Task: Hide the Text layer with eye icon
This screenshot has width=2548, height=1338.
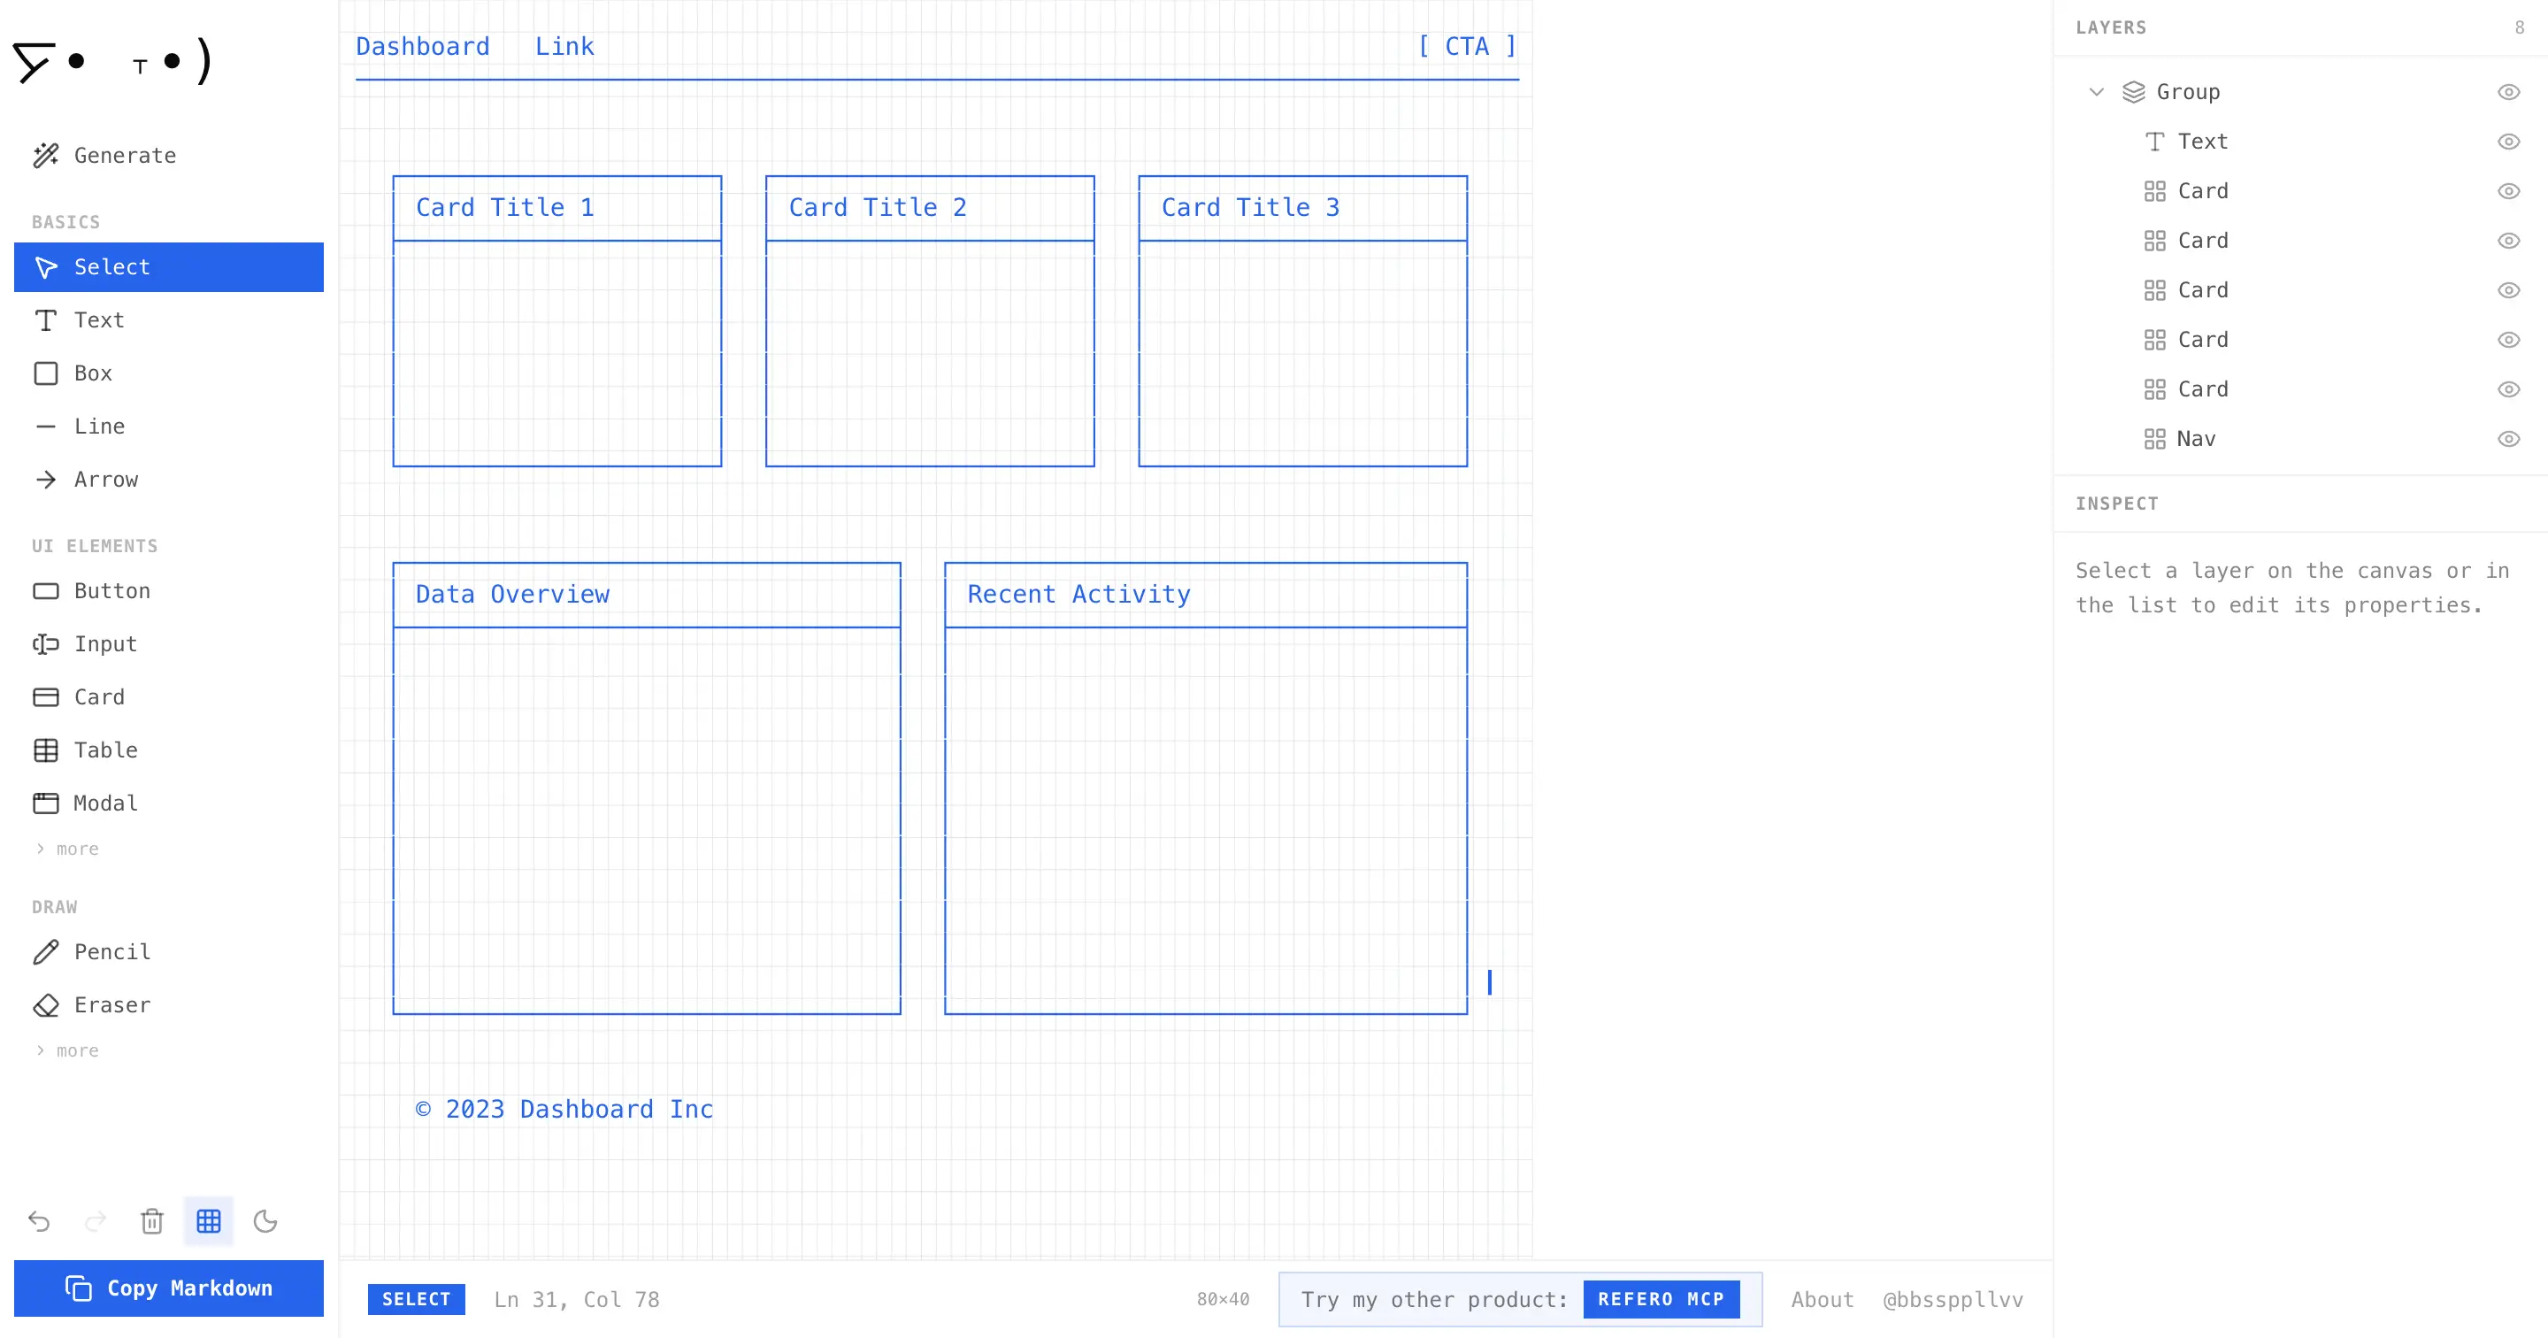Action: click(x=2508, y=142)
